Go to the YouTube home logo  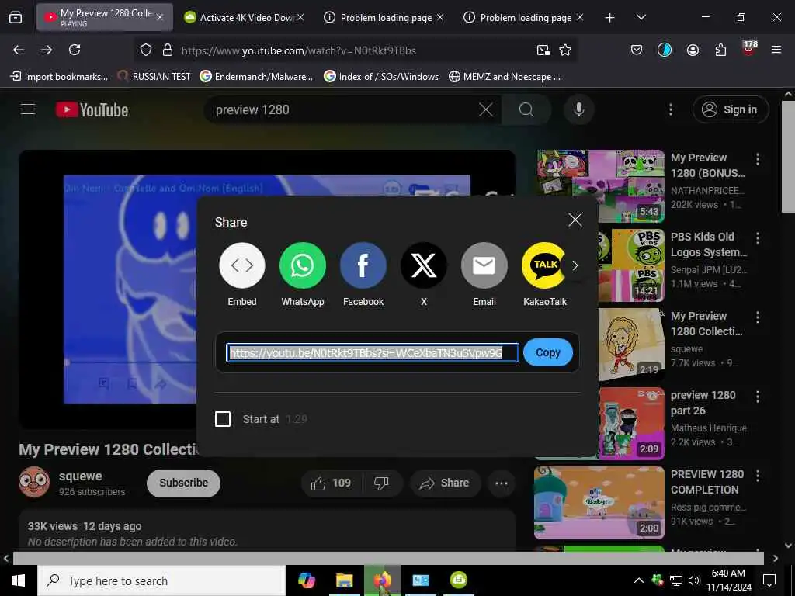92,109
